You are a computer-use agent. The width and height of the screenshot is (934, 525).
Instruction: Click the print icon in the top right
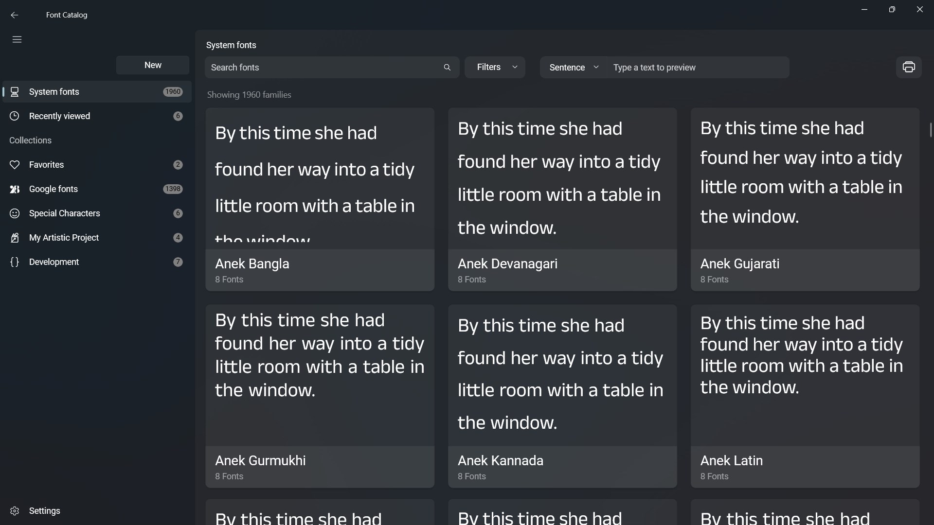point(909,67)
